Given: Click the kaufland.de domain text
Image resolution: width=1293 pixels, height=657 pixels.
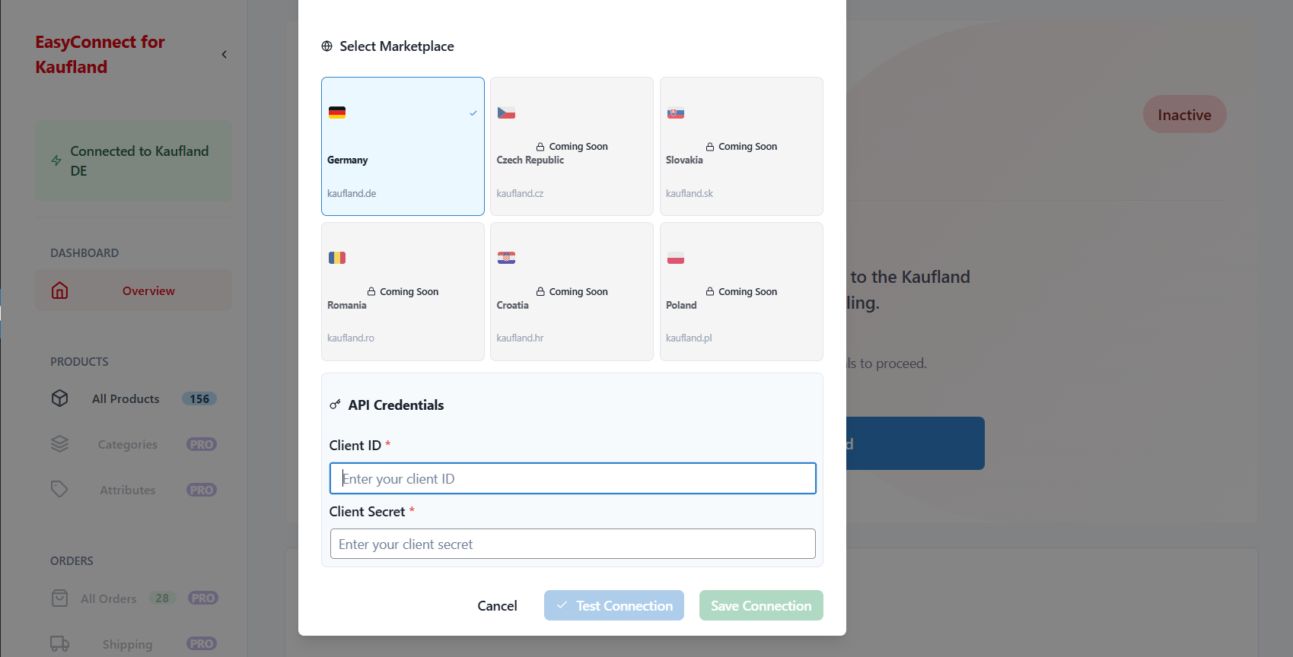Looking at the screenshot, I should click(x=352, y=193).
